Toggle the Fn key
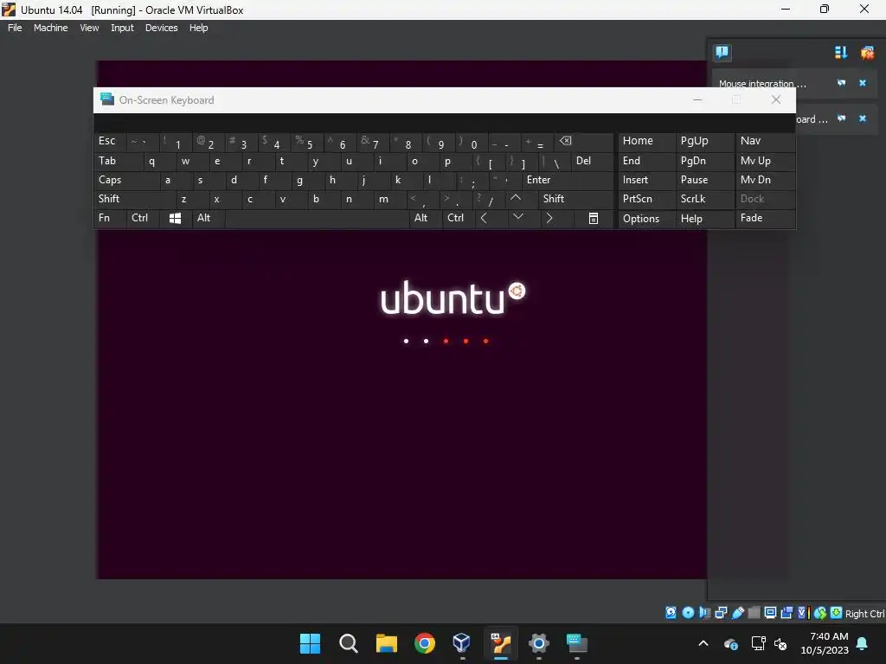This screenshot has width=886, height=664. (110, 219)
